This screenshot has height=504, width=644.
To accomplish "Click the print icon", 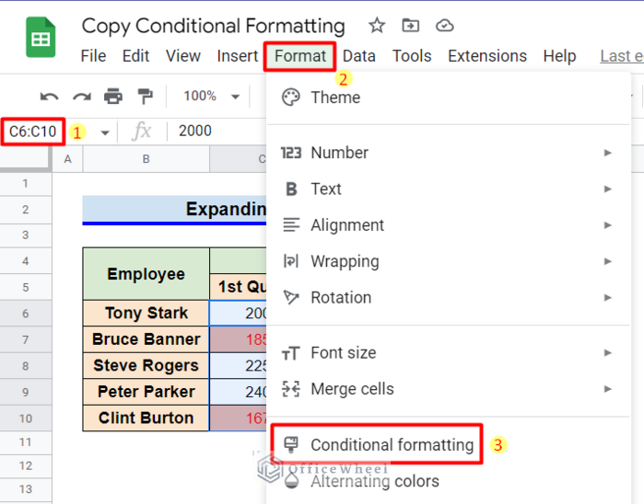I will click(113, 96).
